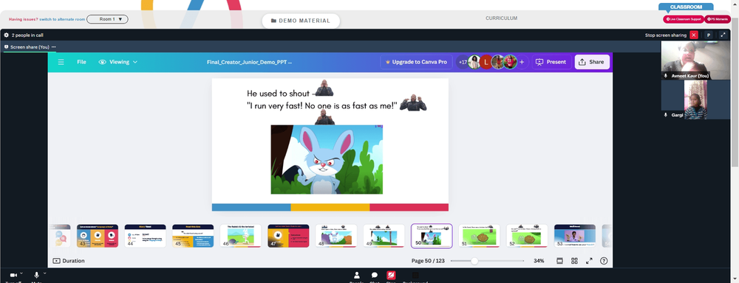Click the Duration button

(x=69, y=261)
